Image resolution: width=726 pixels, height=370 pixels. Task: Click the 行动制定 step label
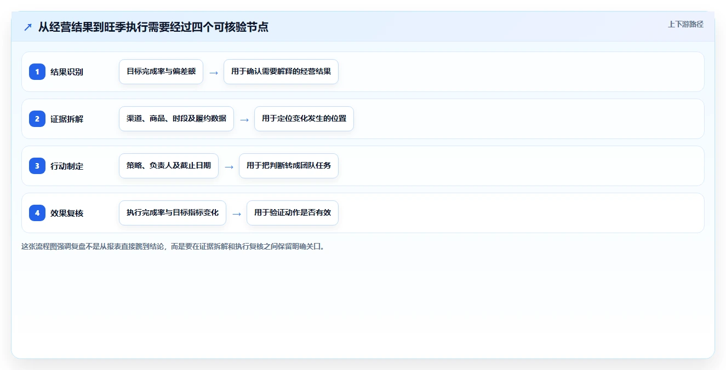(67, 166)
